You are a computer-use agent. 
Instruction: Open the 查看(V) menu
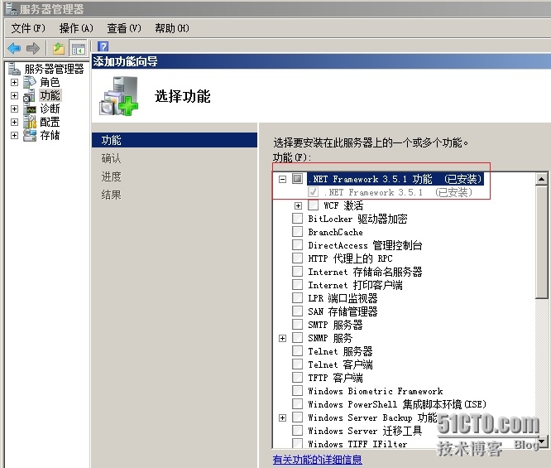pos(124,28)
